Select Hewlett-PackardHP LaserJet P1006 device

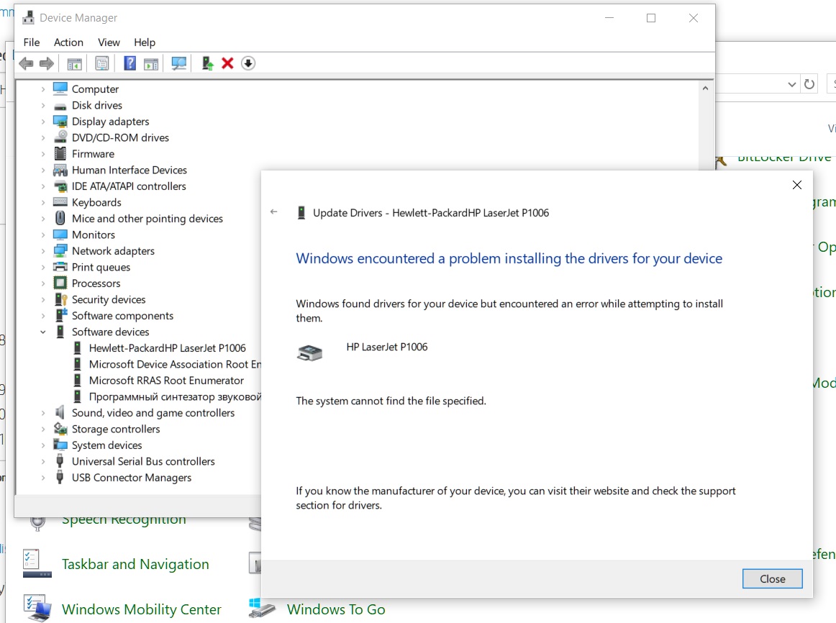coord(168,348)
